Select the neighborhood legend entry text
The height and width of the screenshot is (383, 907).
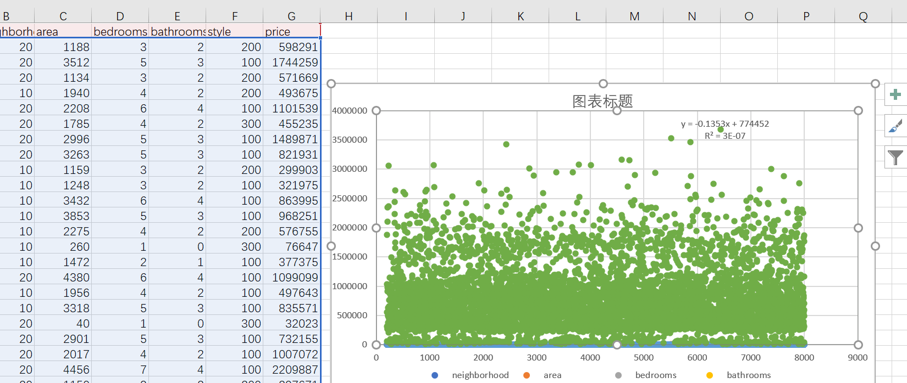pyautogui.click(x=480, y=375)
